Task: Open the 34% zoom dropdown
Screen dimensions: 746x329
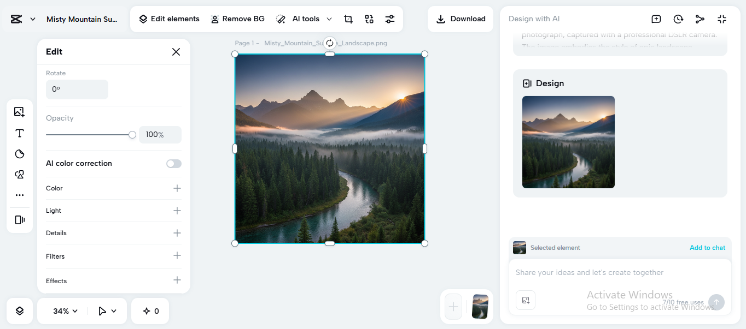Action: click(x=65, y=311)
